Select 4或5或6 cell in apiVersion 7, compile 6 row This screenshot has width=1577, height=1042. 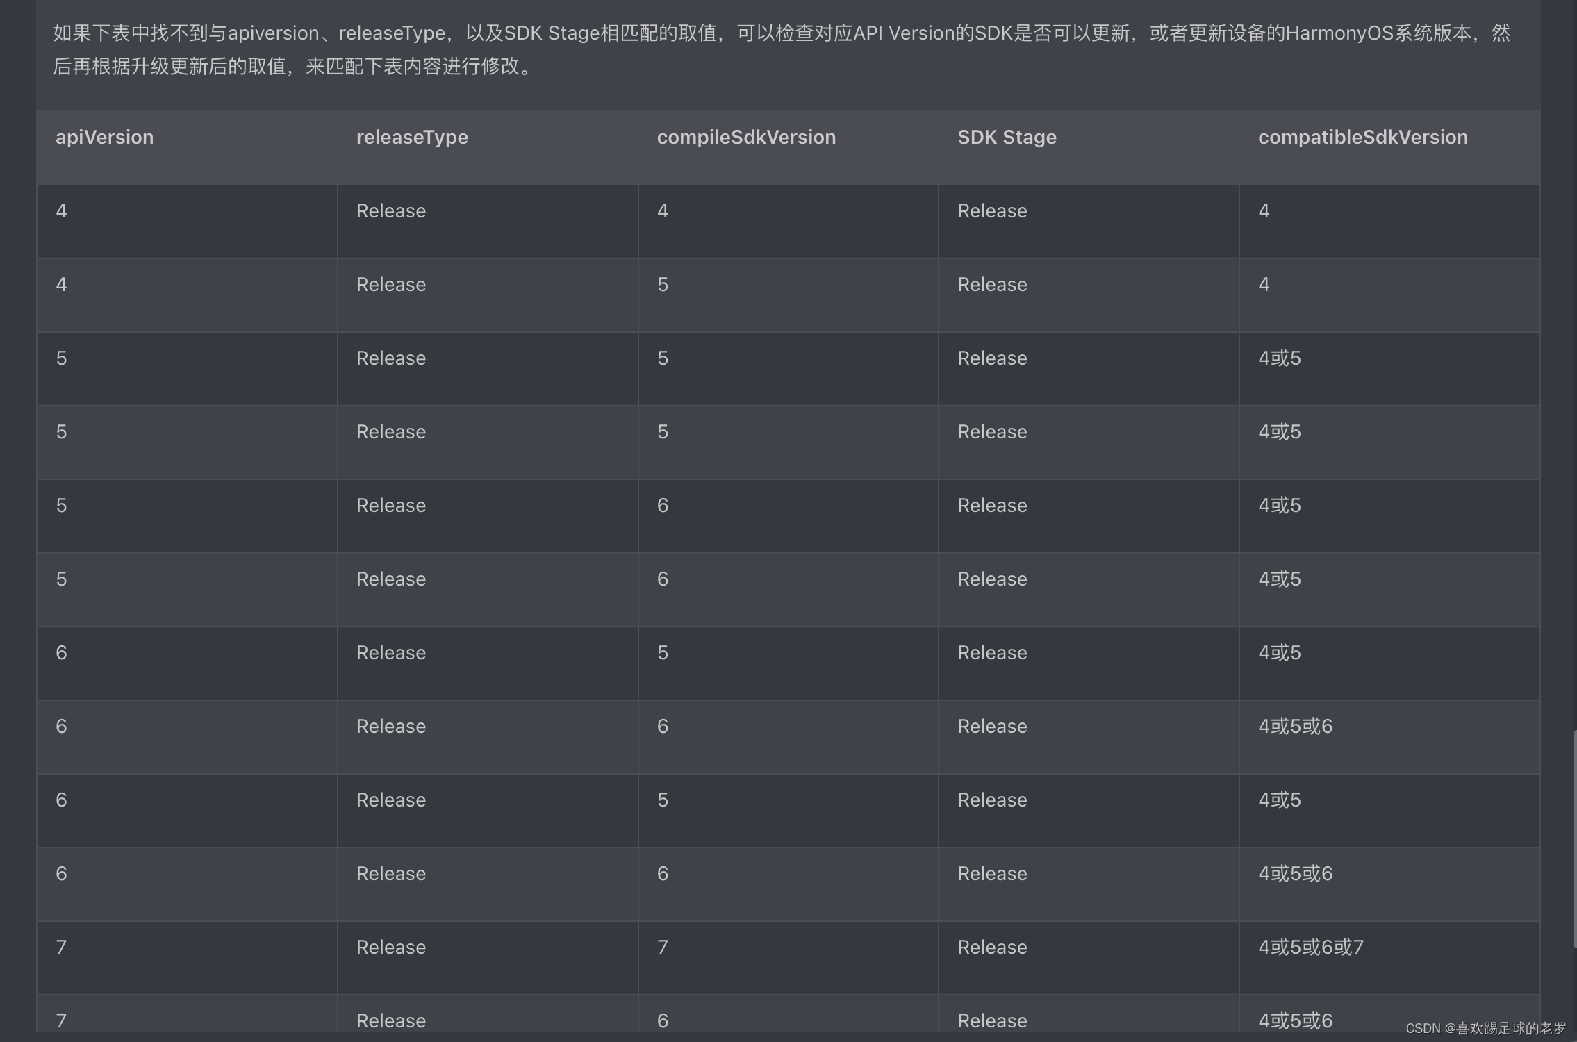pyautogui.click(x=1389, y=1014)
